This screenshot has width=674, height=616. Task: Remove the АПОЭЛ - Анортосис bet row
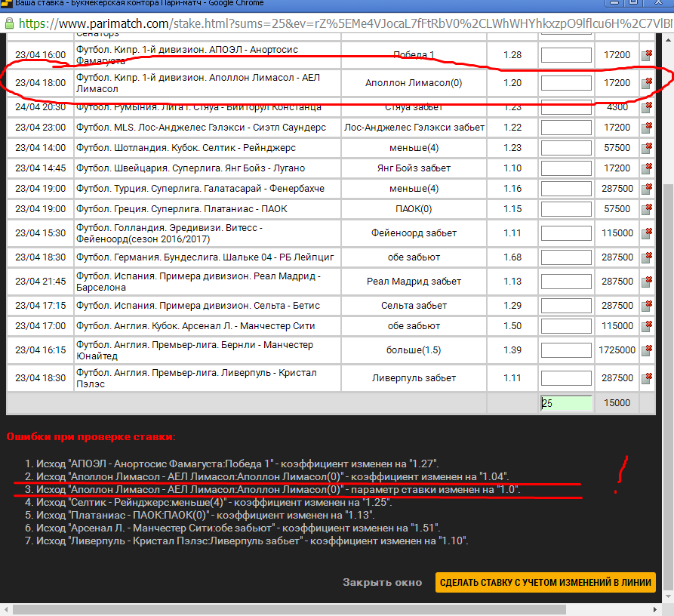point(647,55)
